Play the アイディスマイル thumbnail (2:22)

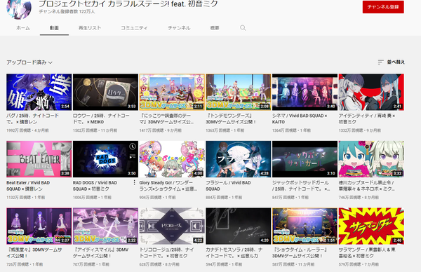105,226
